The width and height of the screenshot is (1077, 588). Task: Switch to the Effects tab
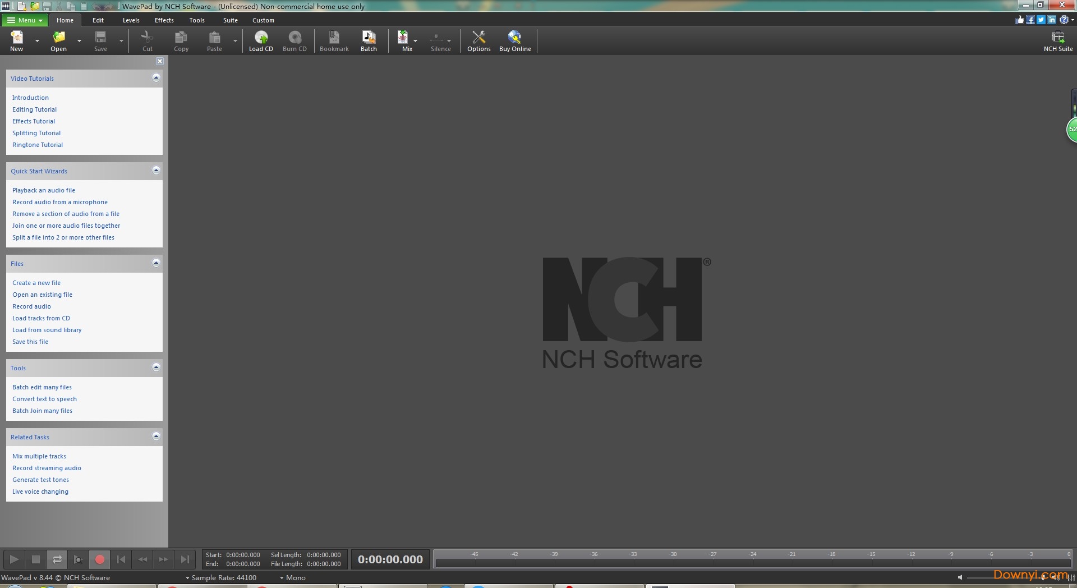point(164,20)
